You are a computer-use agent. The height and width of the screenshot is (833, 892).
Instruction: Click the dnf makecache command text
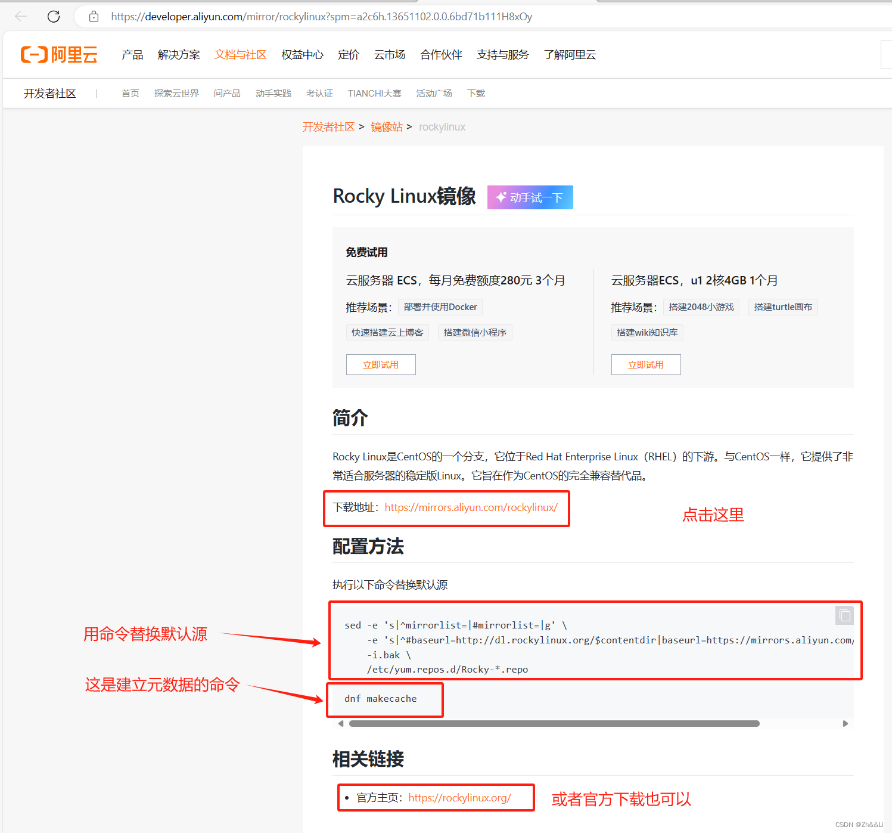pyautogui.click(x=381, y=699)
